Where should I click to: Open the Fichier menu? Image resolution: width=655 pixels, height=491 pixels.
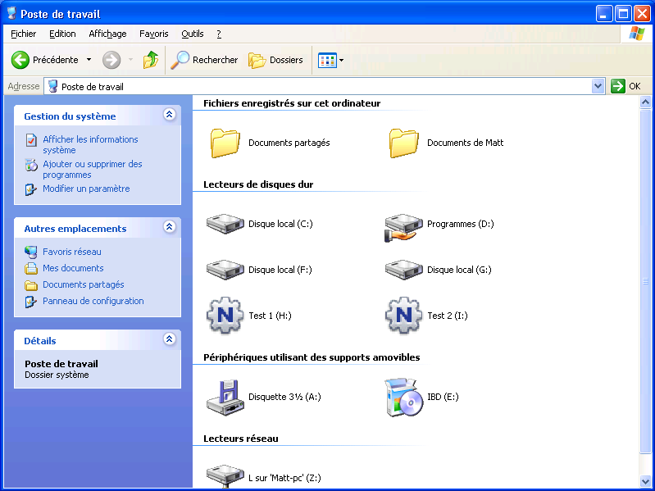pos(24,34)
